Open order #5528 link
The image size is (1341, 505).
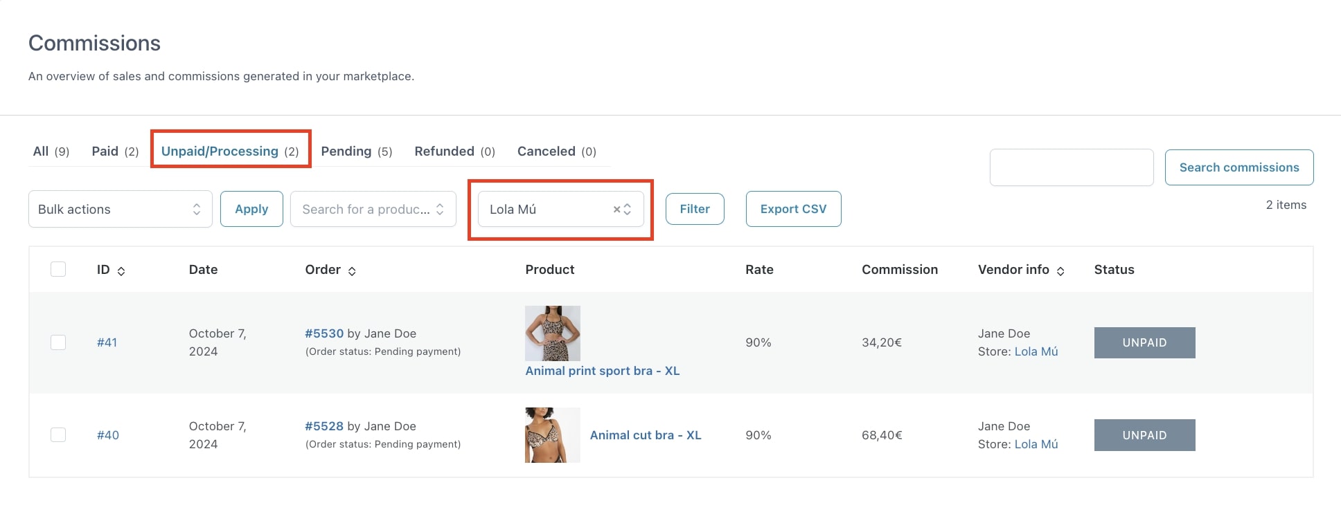tap(324, 426)
